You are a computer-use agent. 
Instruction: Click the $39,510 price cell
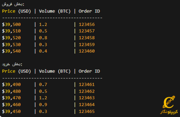point(11,31)
